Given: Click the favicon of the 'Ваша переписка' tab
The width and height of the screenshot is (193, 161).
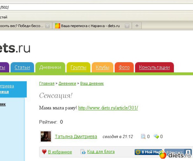Looking at the screenshot, I should click(x=57, y=26).
